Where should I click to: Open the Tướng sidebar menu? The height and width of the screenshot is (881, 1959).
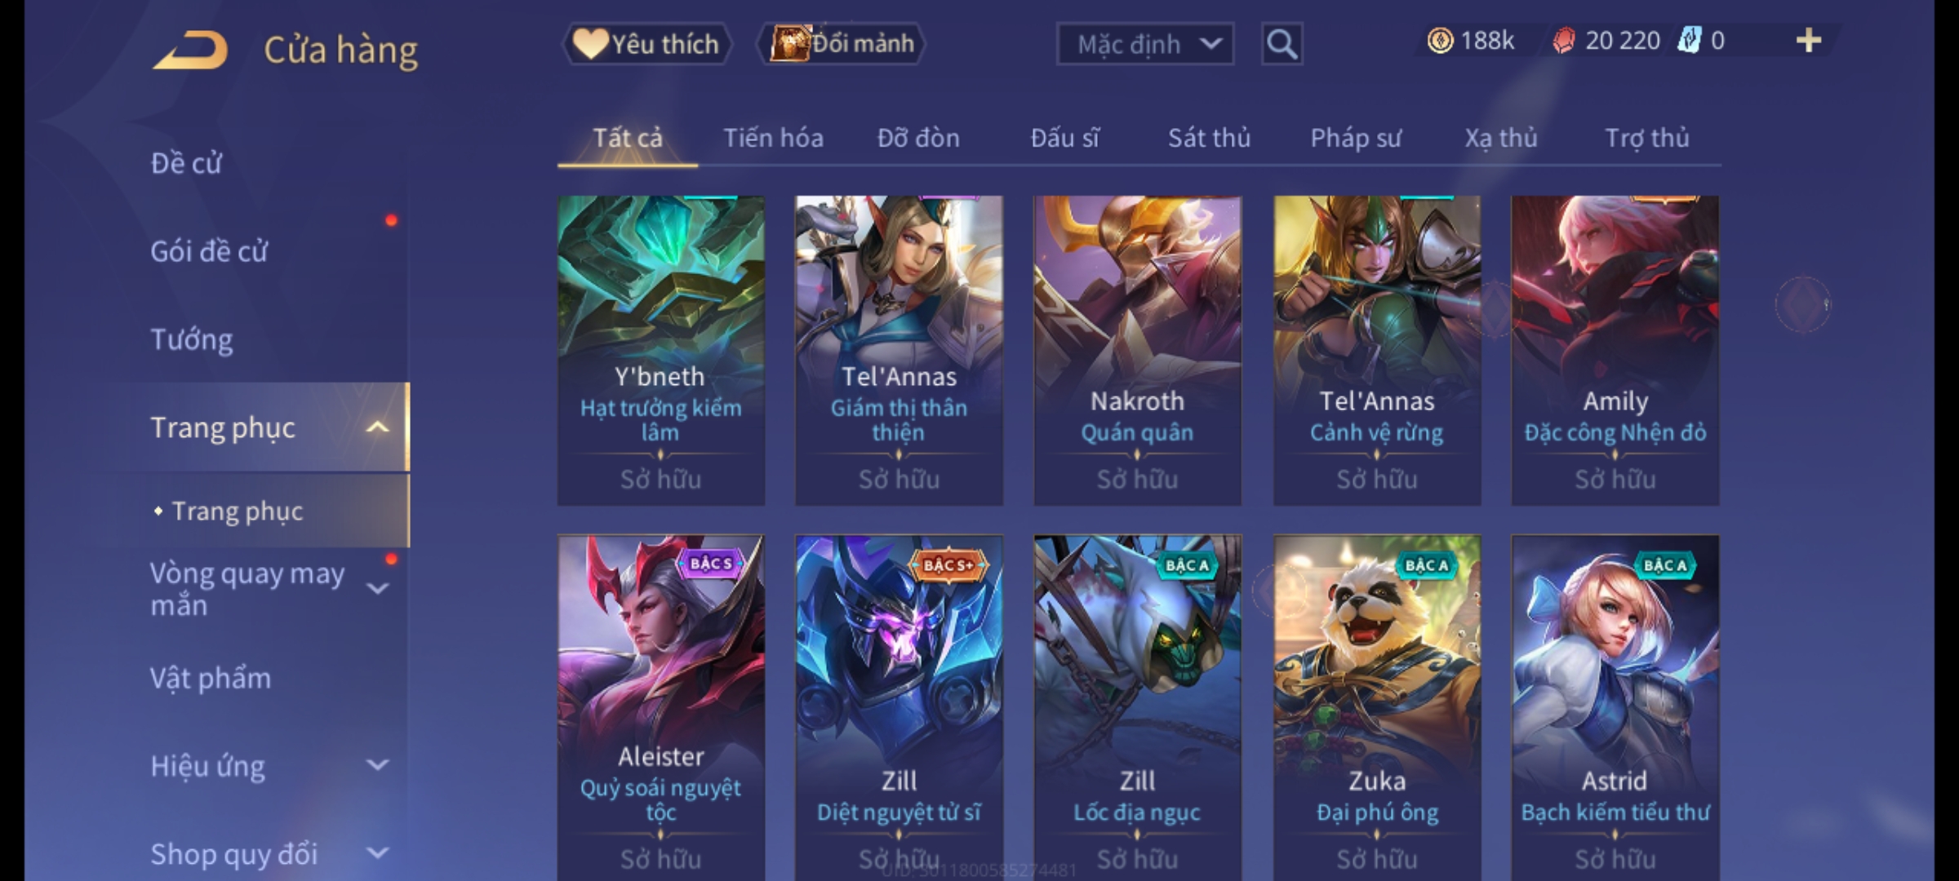tap(192, 339)
